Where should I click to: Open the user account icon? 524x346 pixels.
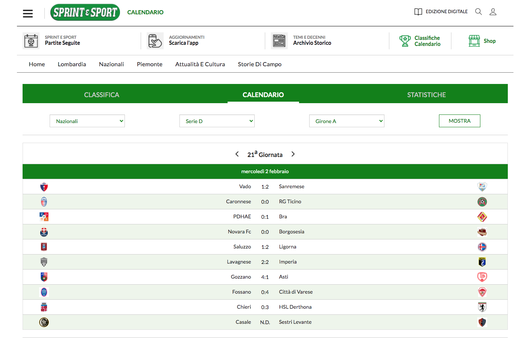(x=493, y=12)
